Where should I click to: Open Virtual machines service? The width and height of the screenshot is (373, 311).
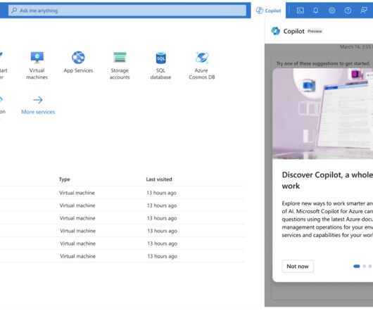37,65
